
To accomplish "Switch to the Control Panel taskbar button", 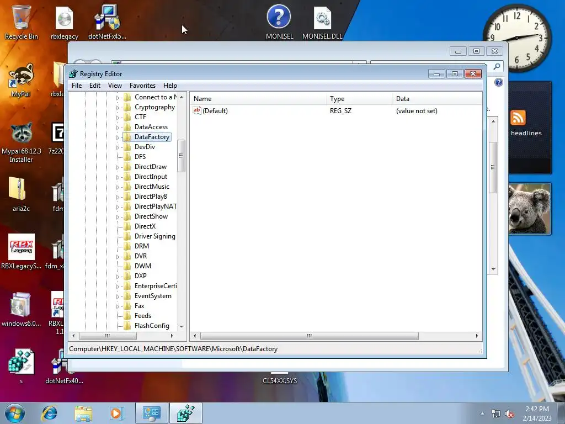I will tap(152, 413).
